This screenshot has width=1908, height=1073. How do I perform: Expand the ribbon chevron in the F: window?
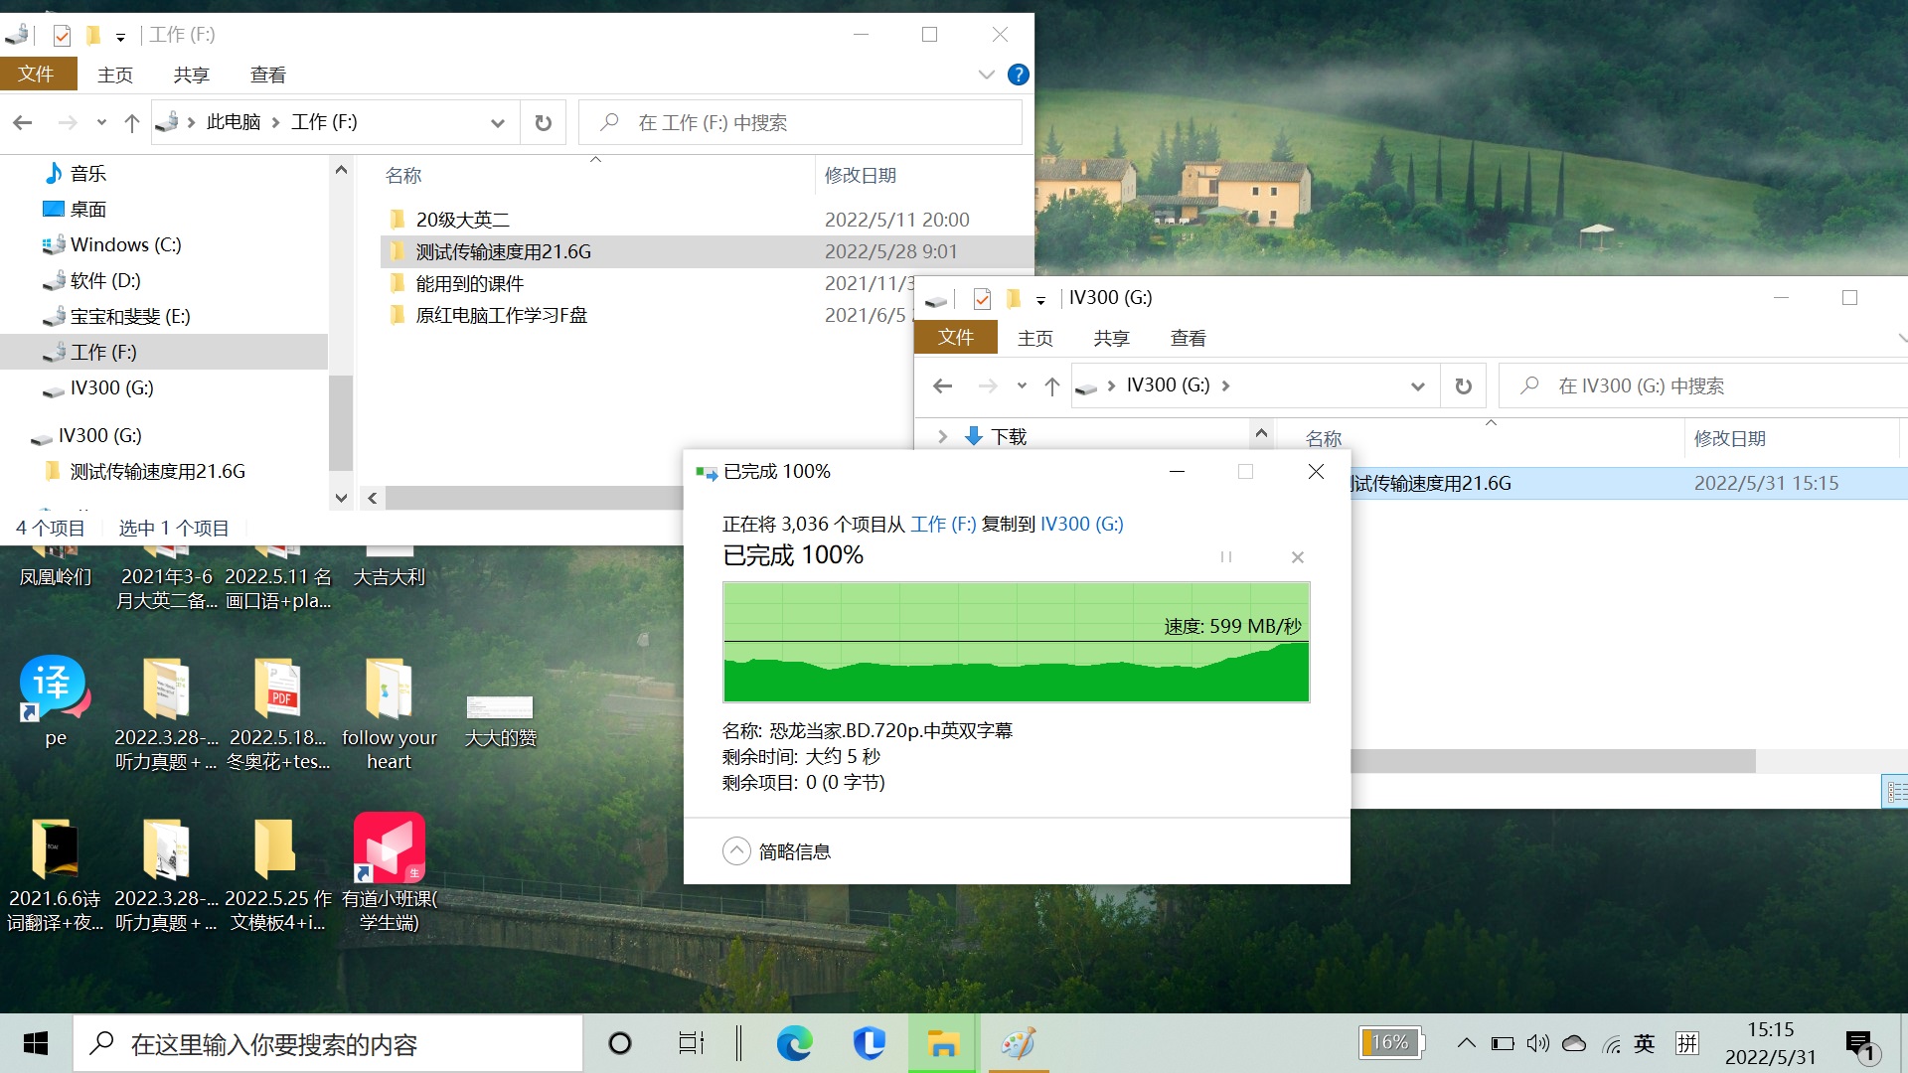[x=986, y=75]
